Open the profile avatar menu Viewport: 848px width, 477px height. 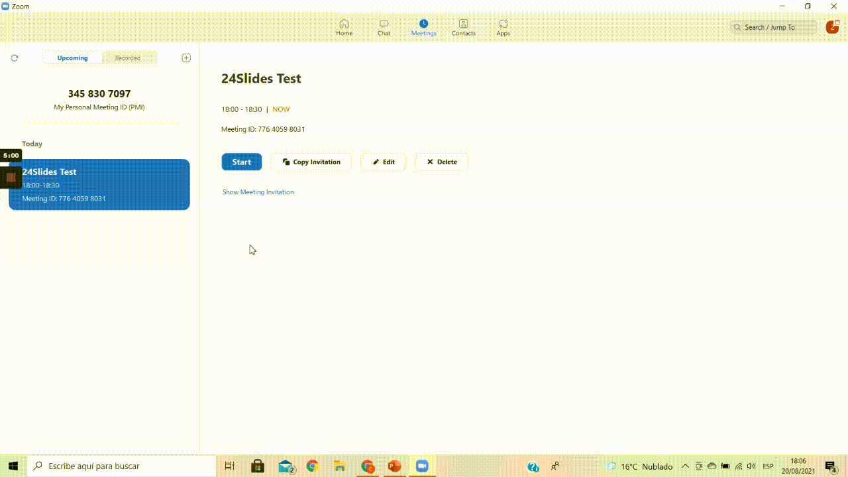832,27
